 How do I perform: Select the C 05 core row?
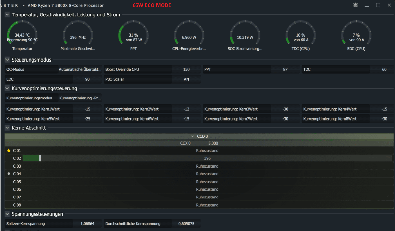(199, 182)
